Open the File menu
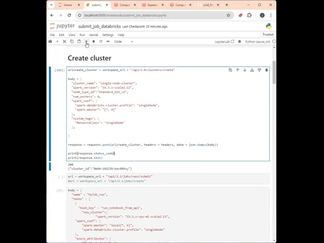Screen dimensions: 324x243 pyautogui.click(x=52, y=35)
